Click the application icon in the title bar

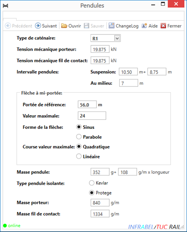pos(5,6)
